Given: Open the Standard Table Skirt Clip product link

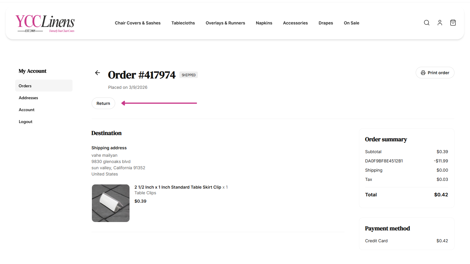Looking at the screenshot, I should tap(178, 187).
